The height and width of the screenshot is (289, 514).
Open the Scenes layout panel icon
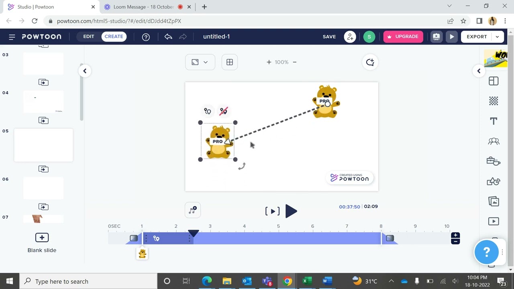coord(494,81)
